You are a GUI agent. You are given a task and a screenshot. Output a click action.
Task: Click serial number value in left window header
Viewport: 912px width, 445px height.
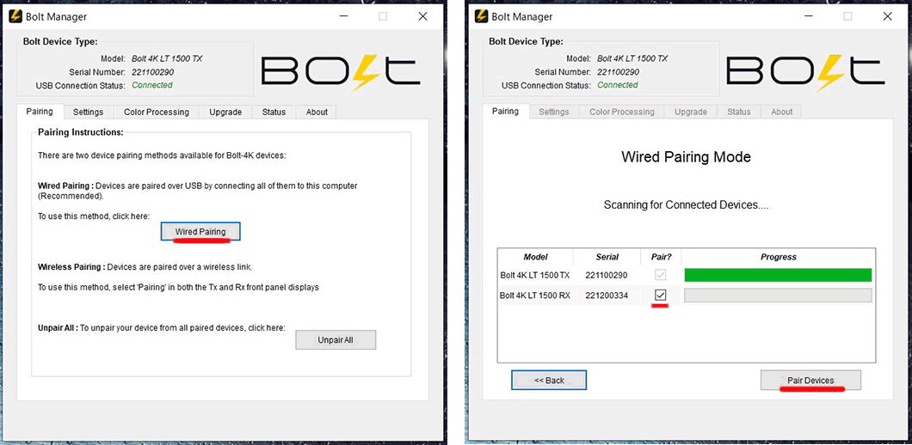(x=152, y=72)
